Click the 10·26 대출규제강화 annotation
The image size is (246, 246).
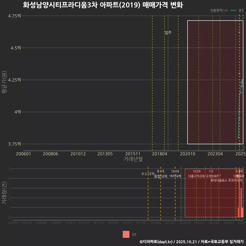point(196,174)
